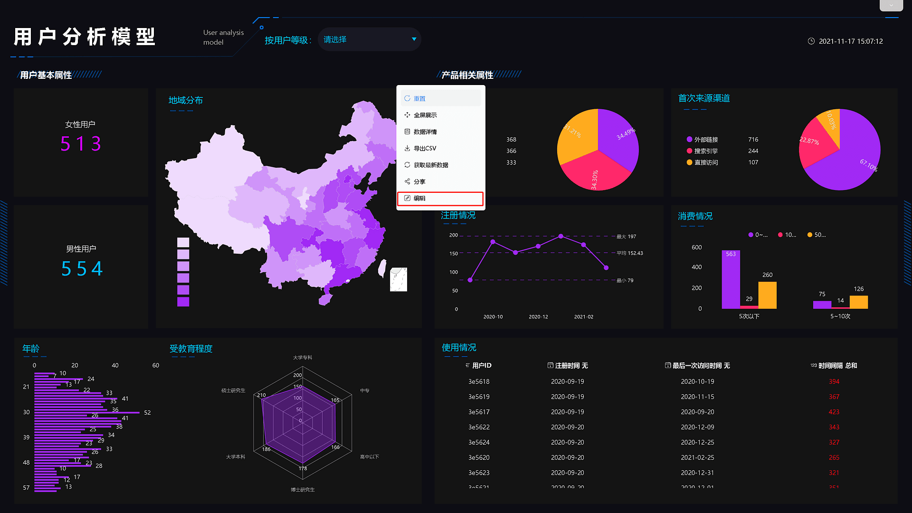Click the male users count 554
The width and height of the screenshot is (912, 513).
coord(82,268)
